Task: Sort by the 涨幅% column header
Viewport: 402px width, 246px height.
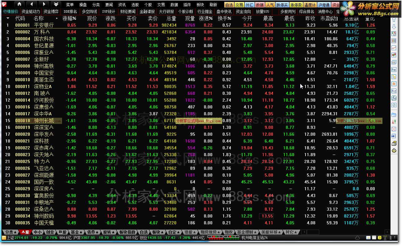Action: click(69, 18)
